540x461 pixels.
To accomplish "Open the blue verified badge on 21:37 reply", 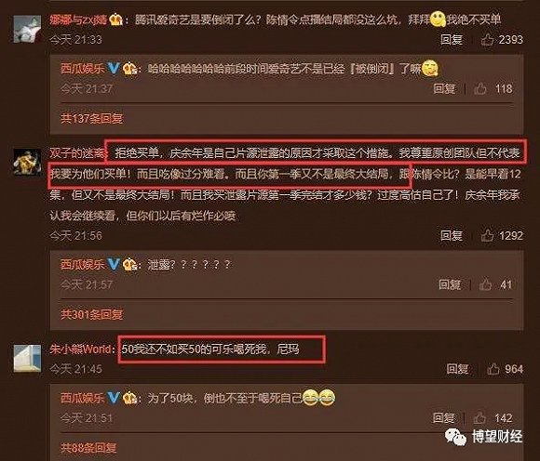I will click(114, 68).
